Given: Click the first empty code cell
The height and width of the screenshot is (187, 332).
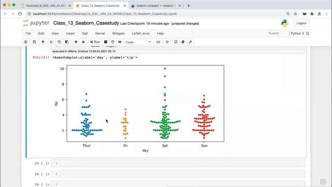Looking at the screenshot, I should pyautogui.click(x=178, y=163).
